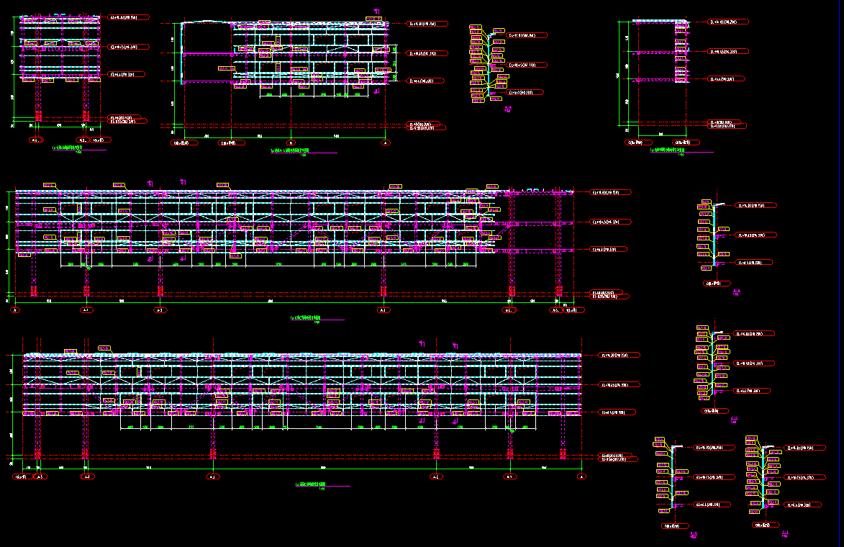This screenshot has height=547, width=844.
Task: Pick the isolated yellow callout left of the top-center elevation
Action: [227, 68]
